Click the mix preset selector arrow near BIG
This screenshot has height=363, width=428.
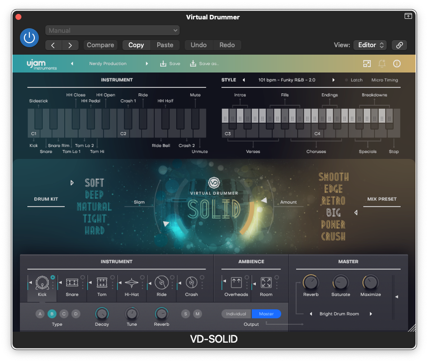356,213
